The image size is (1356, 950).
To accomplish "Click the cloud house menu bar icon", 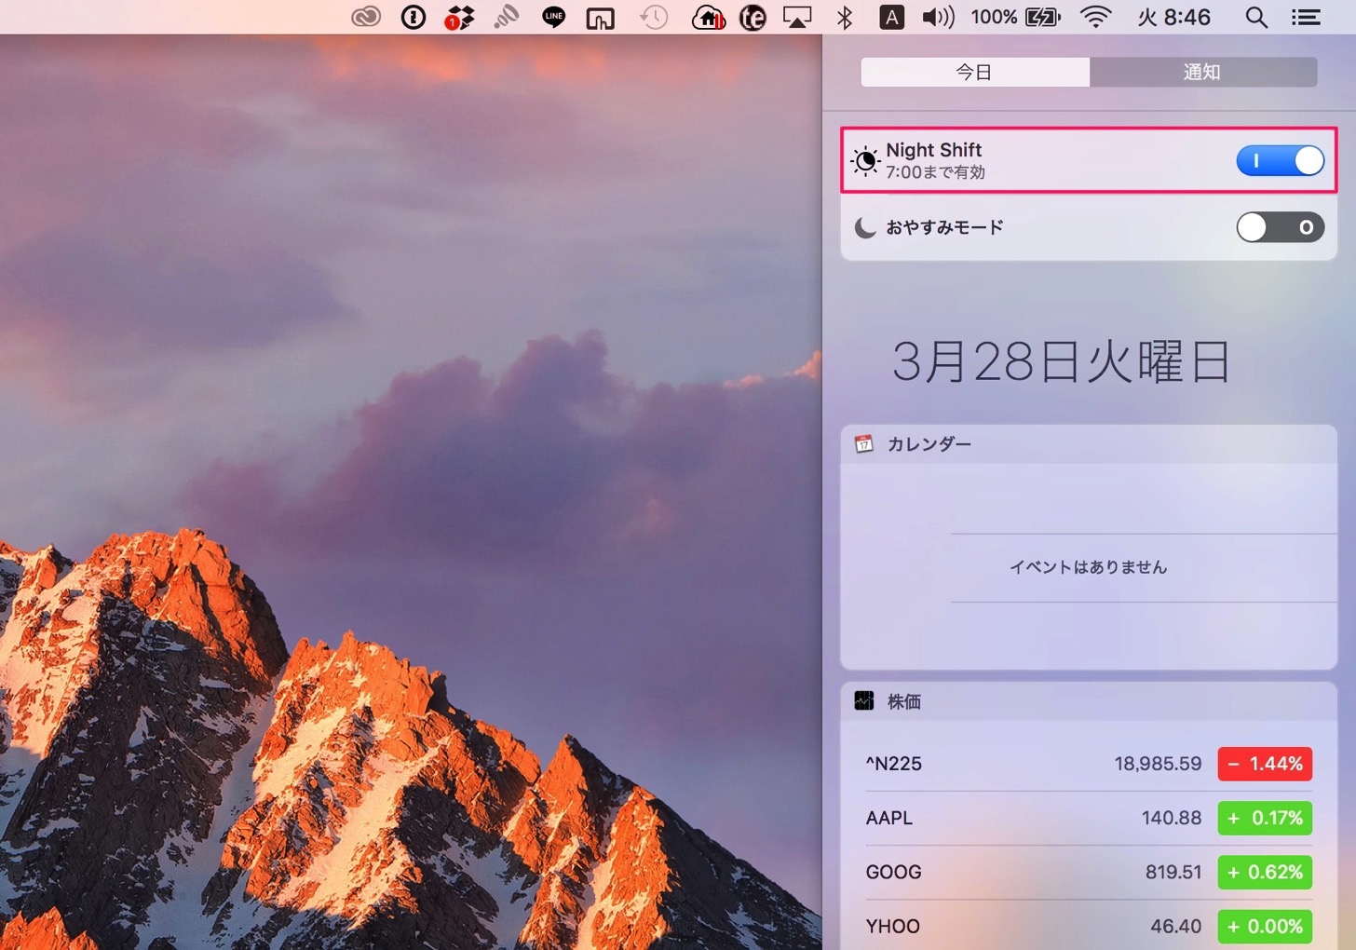I will coord(709,17).
